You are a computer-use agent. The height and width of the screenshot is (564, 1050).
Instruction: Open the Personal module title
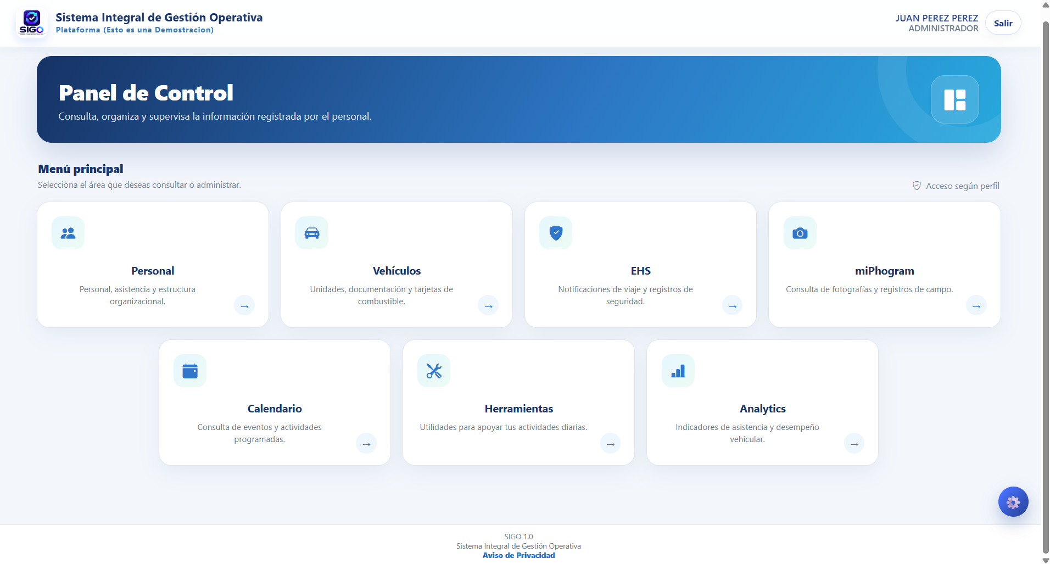(153, 271)
